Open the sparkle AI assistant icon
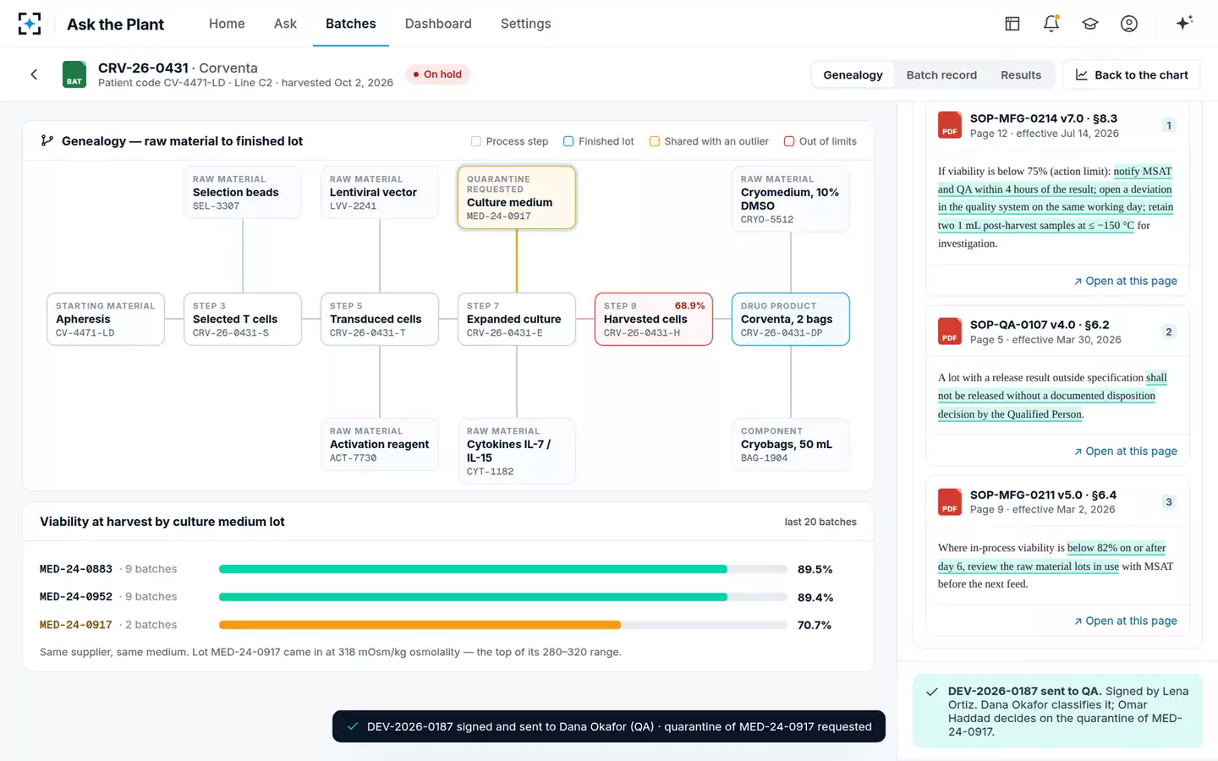Viewport: 1218px width, 761px height. [x=1184, y=23]
